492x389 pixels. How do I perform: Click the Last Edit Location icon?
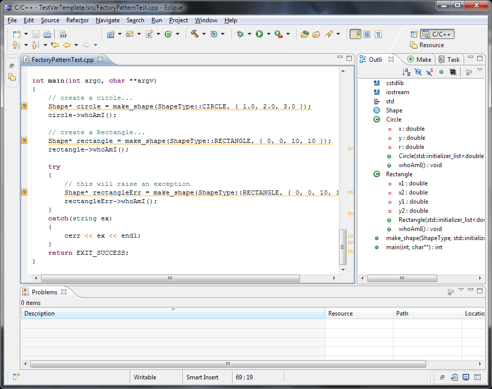[x=55, y=45]
